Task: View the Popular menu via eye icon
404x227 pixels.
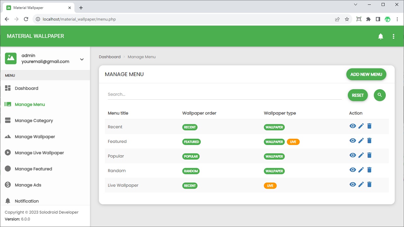Action: click(353, 155)
